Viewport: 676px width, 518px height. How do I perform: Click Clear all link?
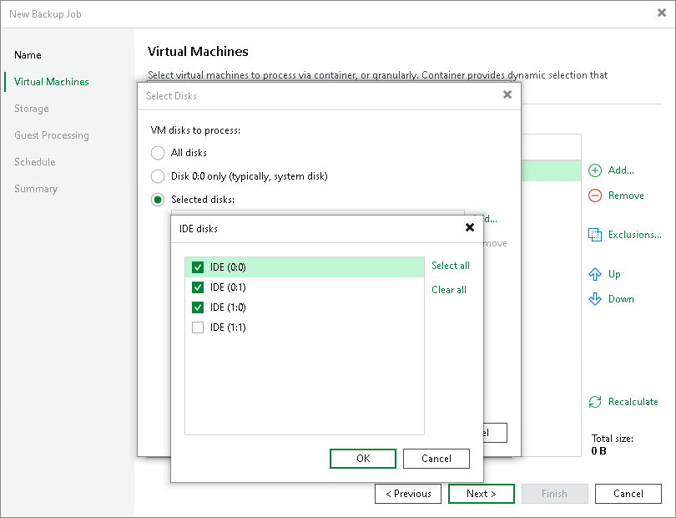click(x=449, y=290)
